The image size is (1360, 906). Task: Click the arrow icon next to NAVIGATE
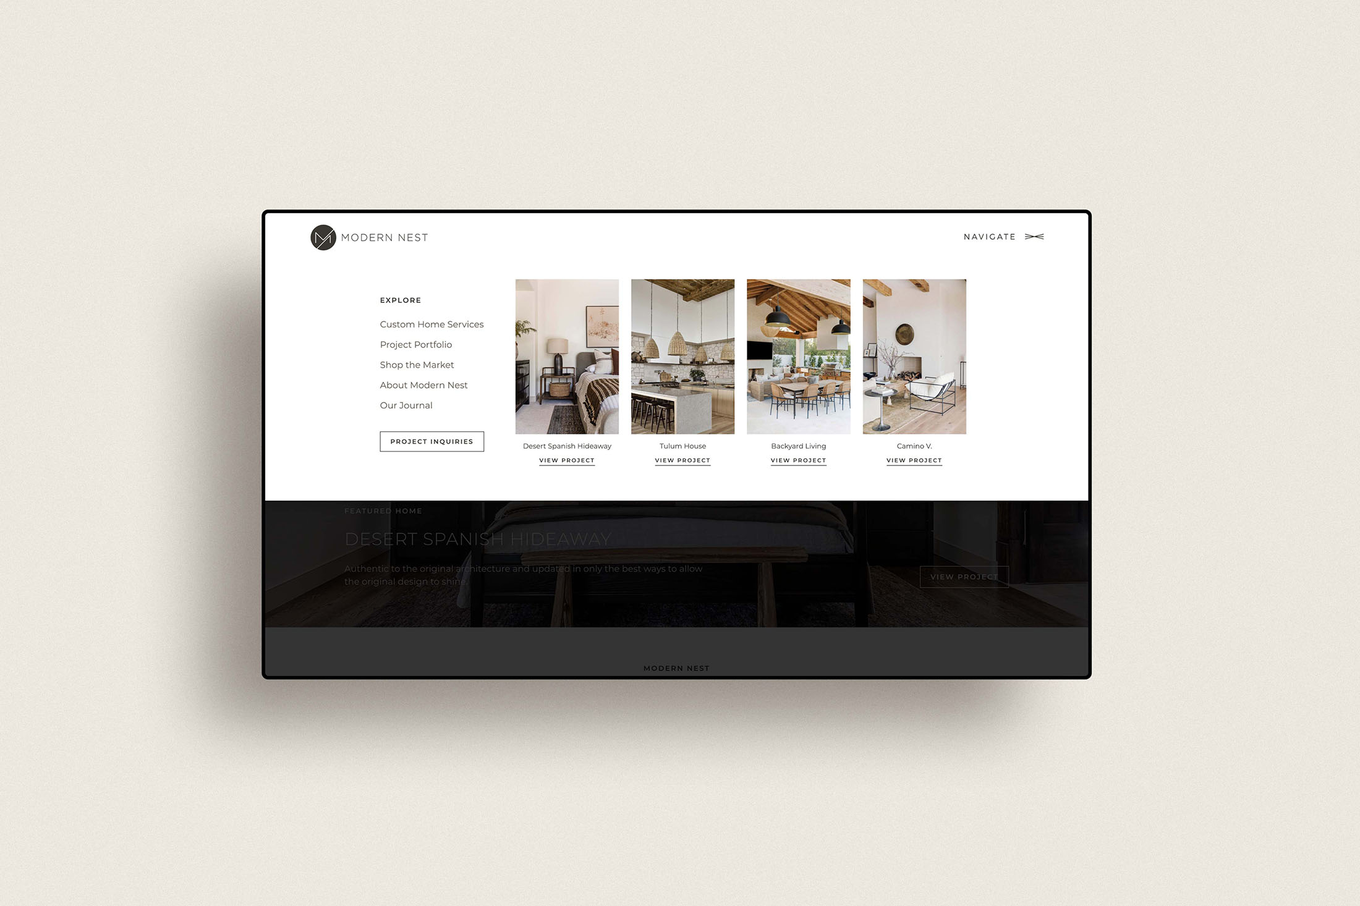(x=1034, y=237)
